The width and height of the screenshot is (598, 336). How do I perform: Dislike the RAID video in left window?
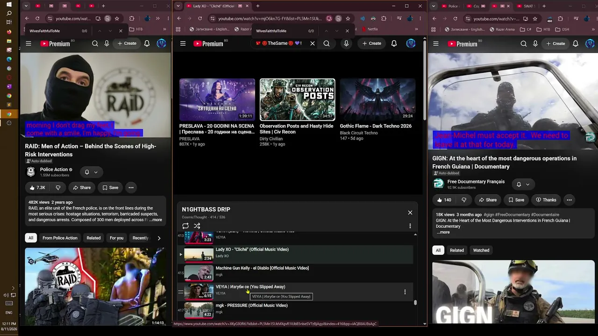58,188
